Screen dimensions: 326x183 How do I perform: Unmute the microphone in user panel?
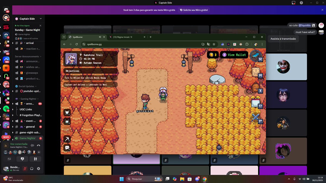pos(25,169)
